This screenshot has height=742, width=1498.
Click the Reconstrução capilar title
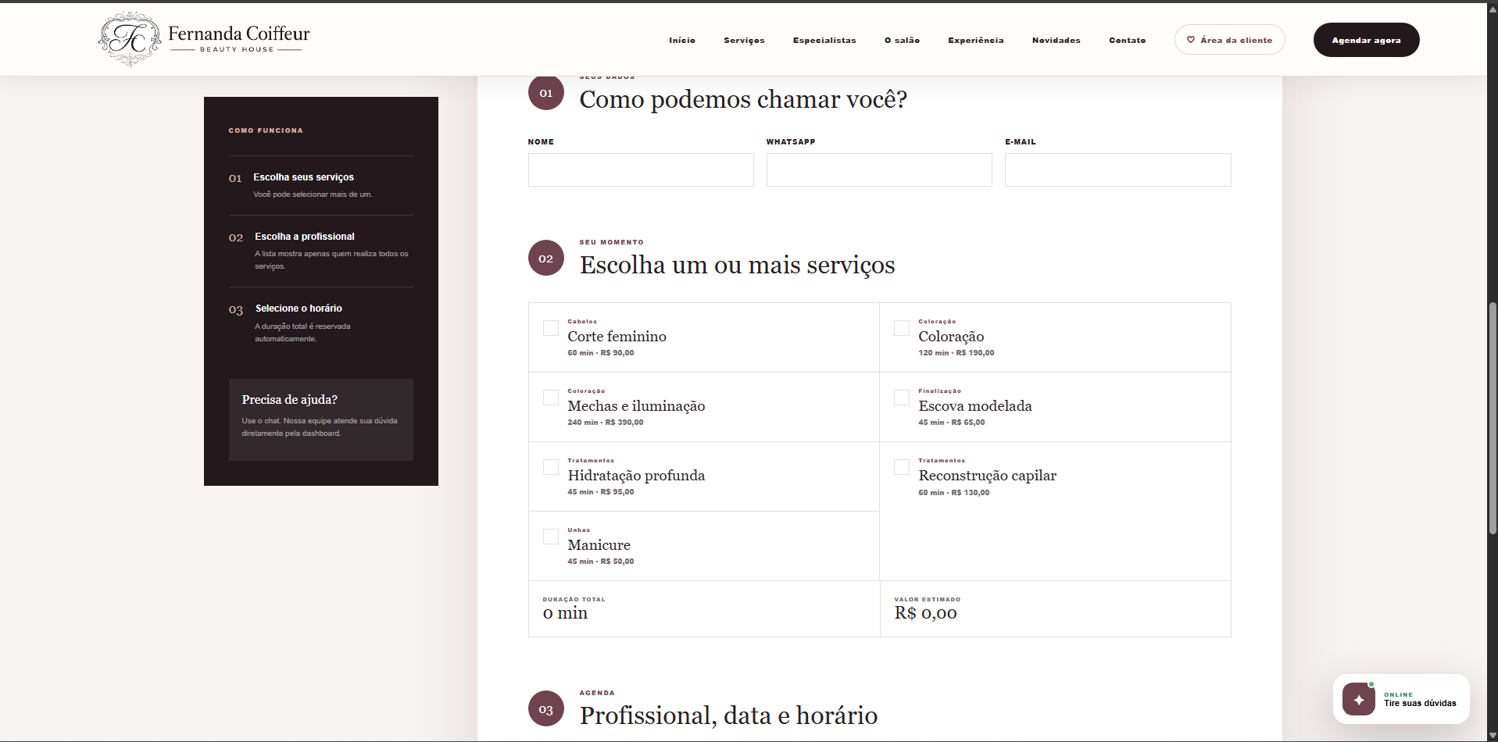coord(987,476)
